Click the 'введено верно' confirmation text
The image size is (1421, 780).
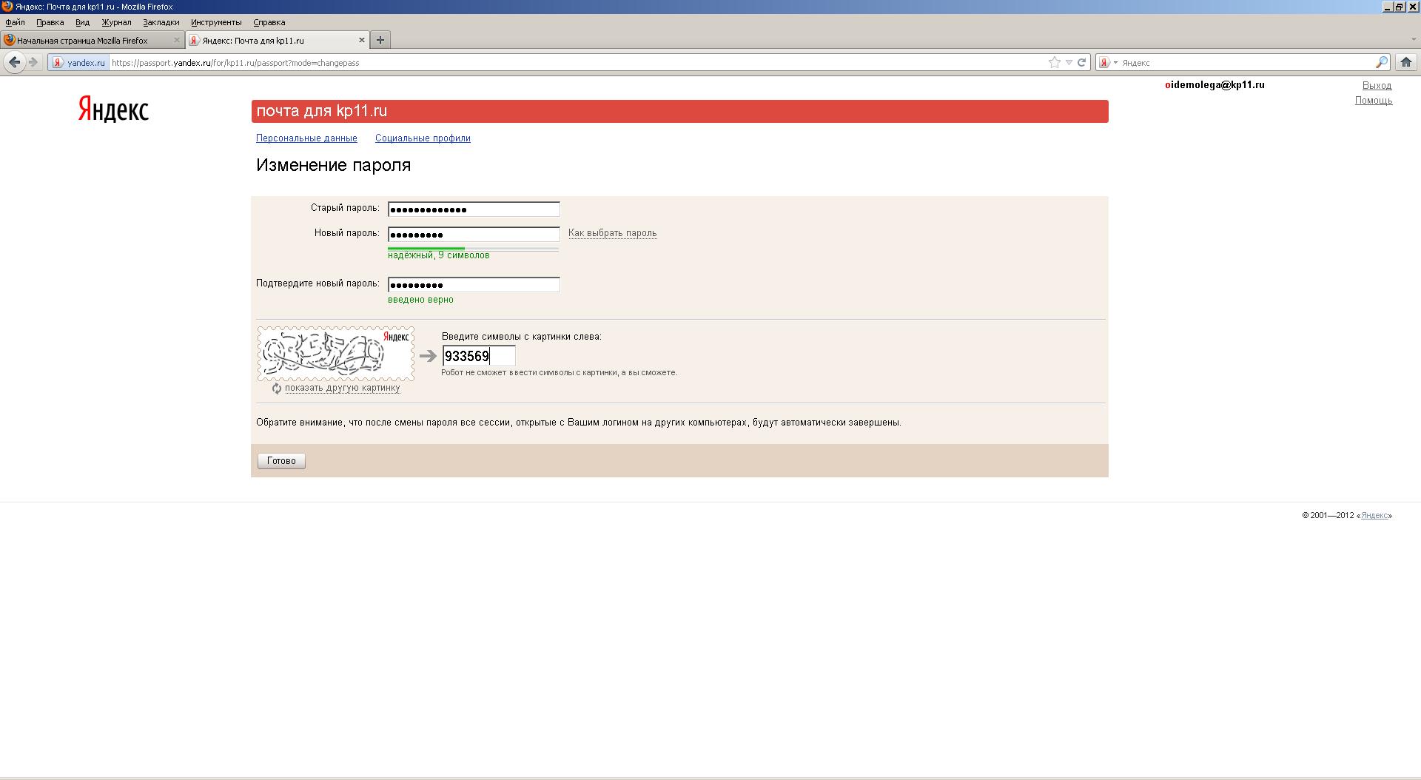pos(420,300)
